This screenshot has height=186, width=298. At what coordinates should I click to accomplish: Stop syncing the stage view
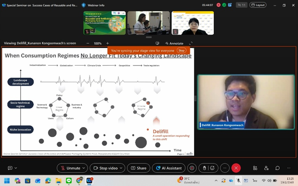[181, 50]
